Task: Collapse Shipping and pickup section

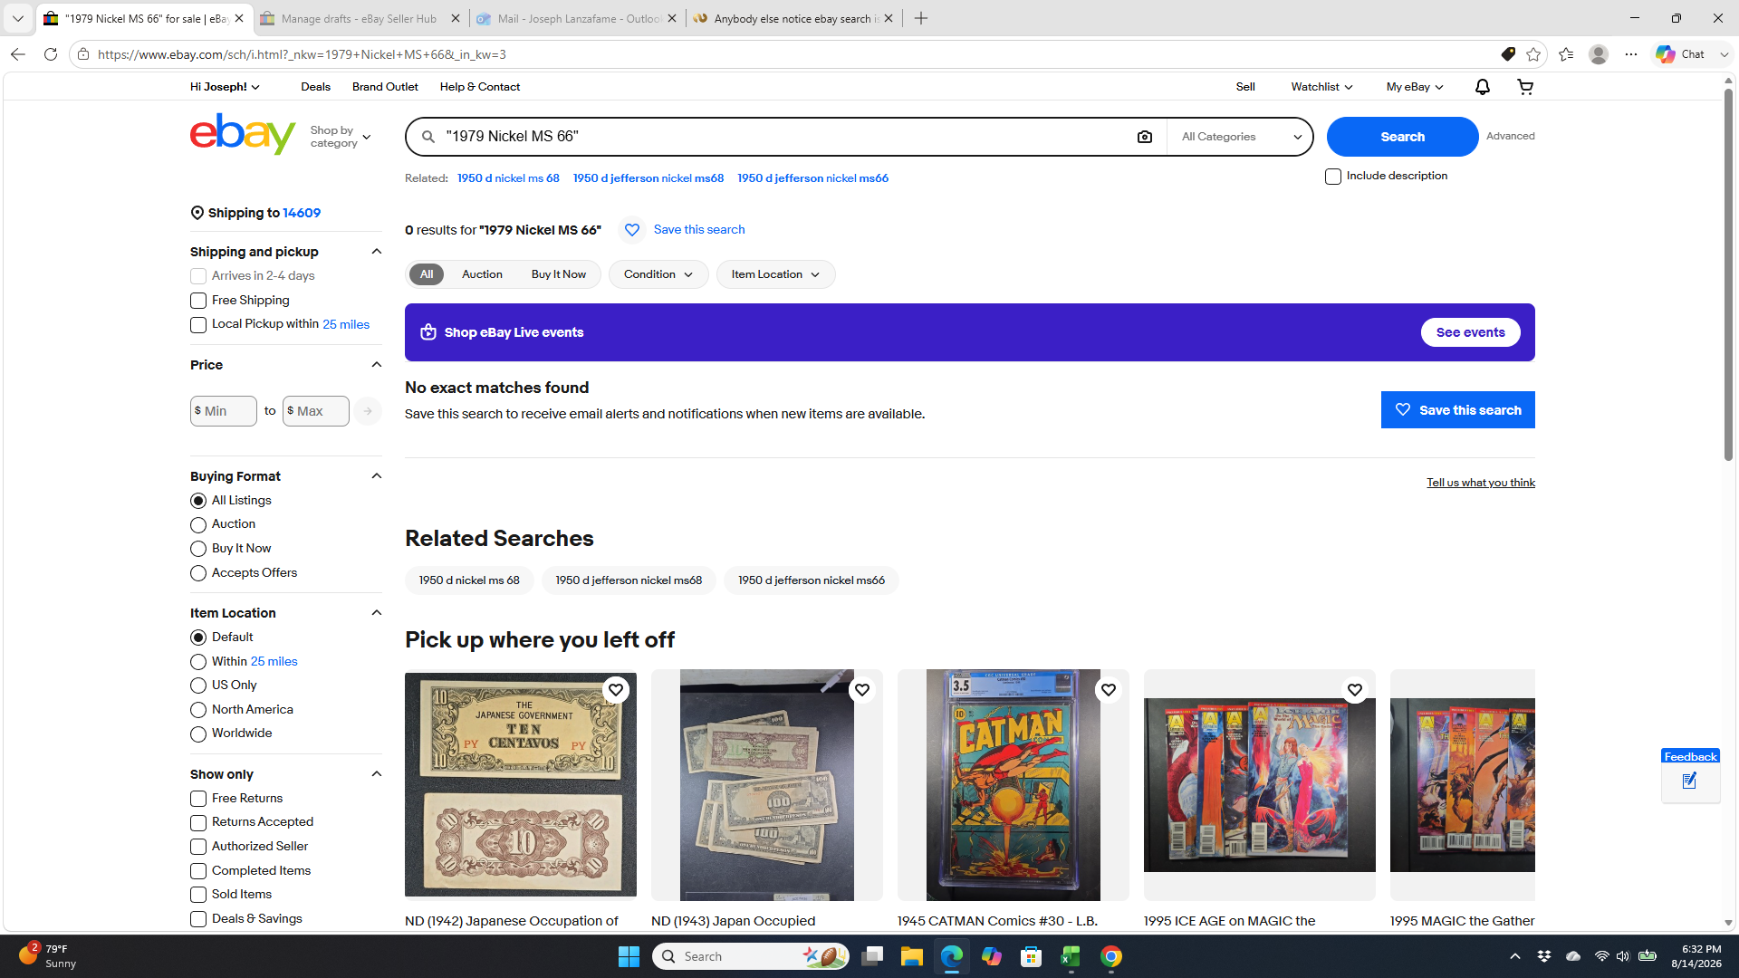Action: pyautogui.click(x=377, y=252)
